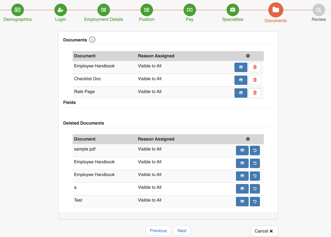Restore the document named a
The image size is (331, 237).
point(255,189)
